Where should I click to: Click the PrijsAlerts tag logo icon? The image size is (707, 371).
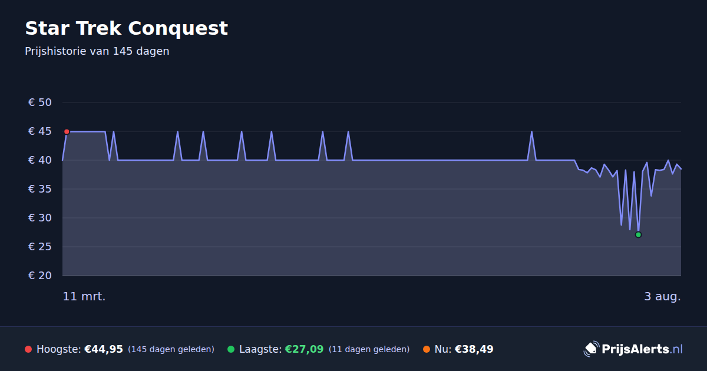click(x=591, y=349)
